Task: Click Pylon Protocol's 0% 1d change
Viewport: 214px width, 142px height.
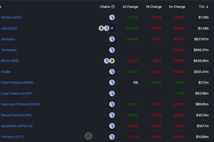Action: click(x=136, y=82)
